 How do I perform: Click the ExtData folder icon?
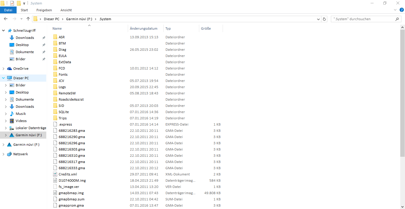[x=55, y=62]
